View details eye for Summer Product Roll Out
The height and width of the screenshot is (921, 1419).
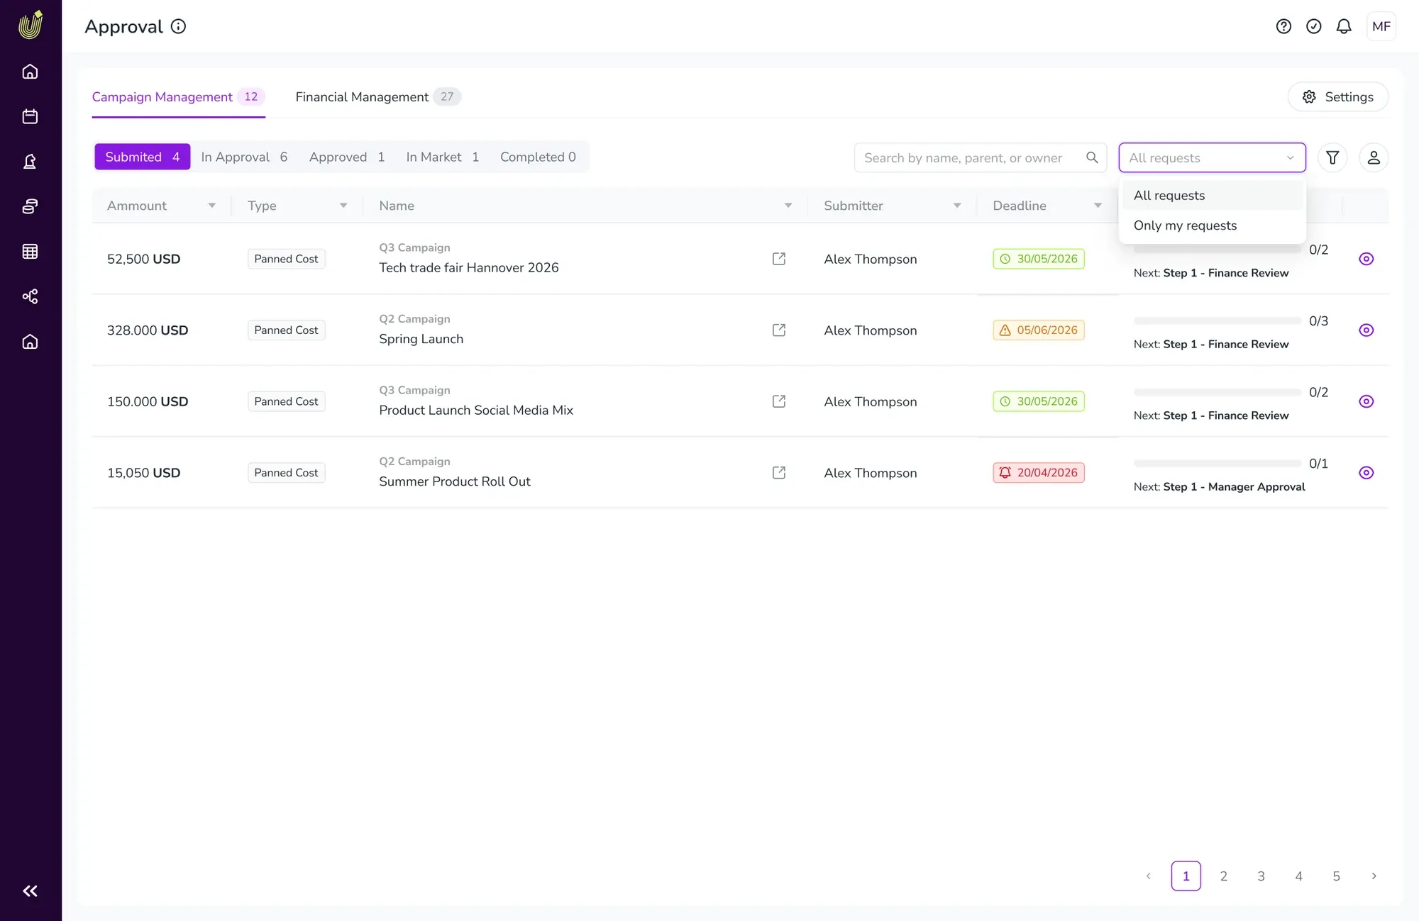pos(1366,473)
